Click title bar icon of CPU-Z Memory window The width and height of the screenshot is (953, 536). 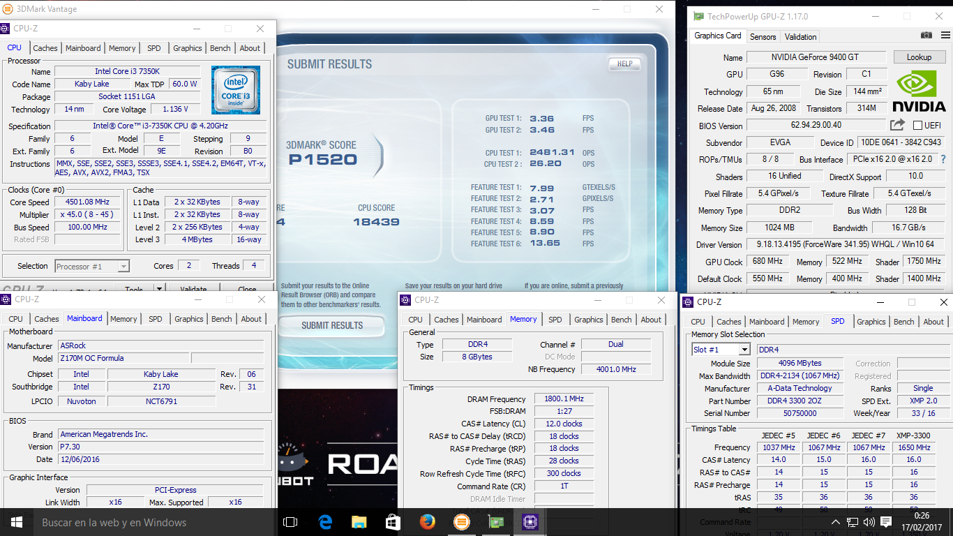tap(405, 300)
